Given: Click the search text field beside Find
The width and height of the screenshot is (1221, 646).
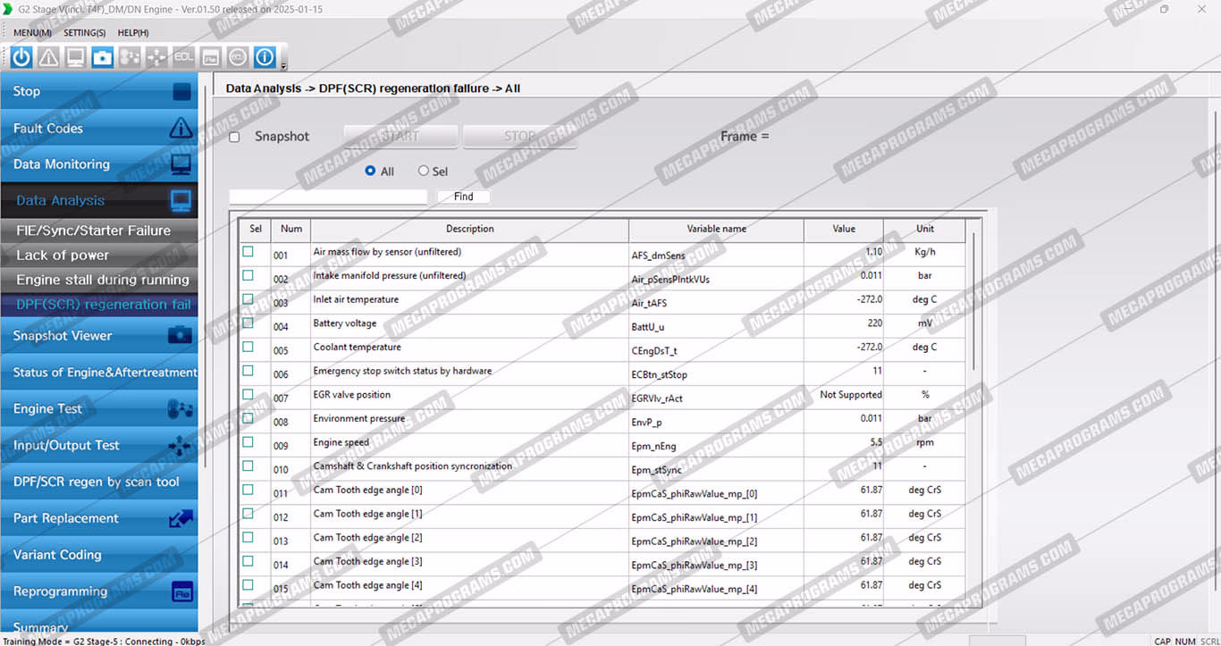Looking at the screenshot, I should [x=328, y=197].
